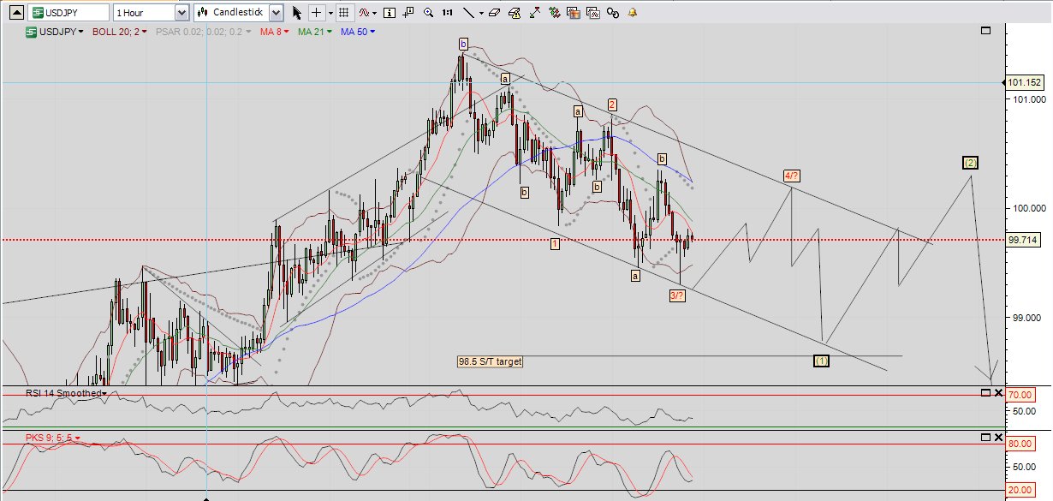Select the trend line drawing tool

click(468, 13)
